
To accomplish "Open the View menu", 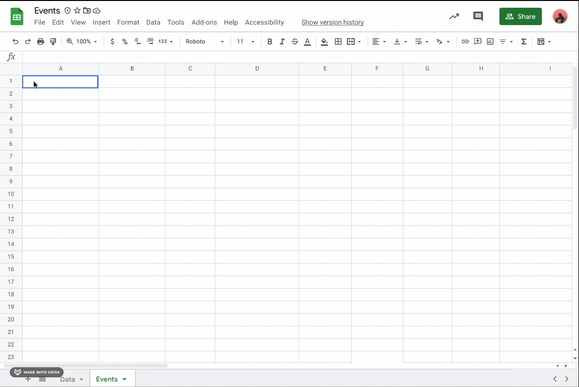I will click(x=78, y=22).
